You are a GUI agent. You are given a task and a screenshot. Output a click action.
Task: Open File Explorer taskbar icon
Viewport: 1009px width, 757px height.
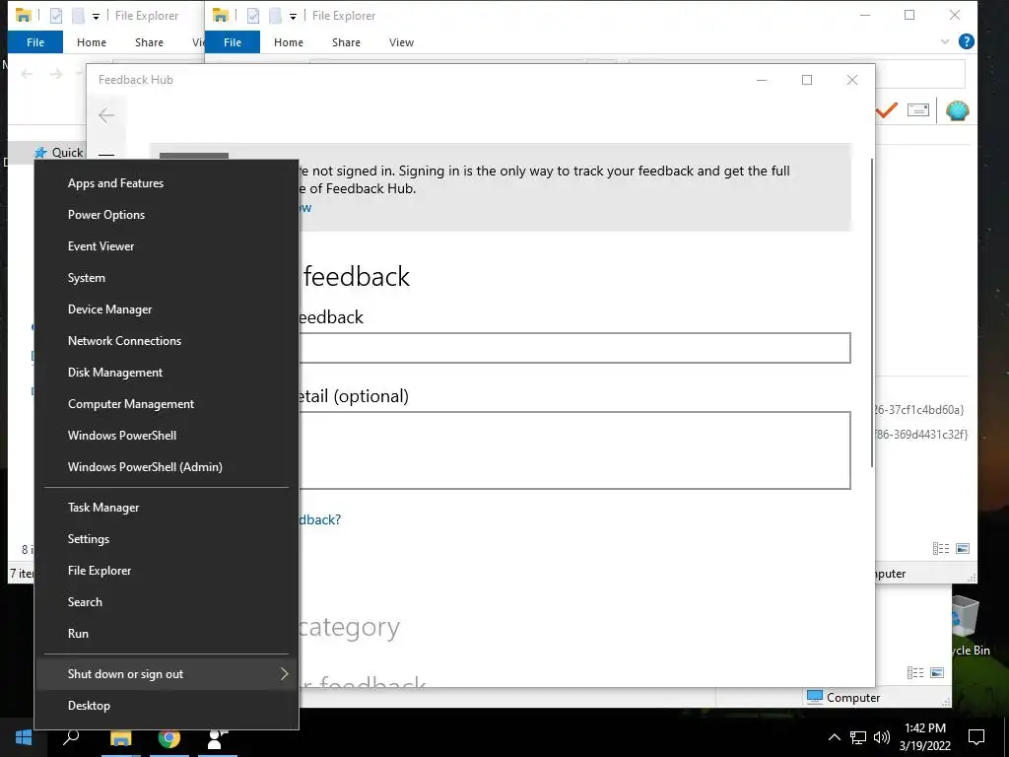click(120, 738)
